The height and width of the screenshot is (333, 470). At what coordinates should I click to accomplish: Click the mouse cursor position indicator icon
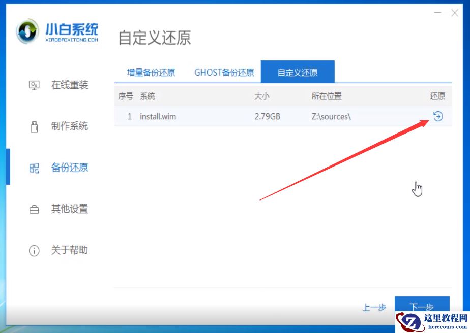[417, 188]
